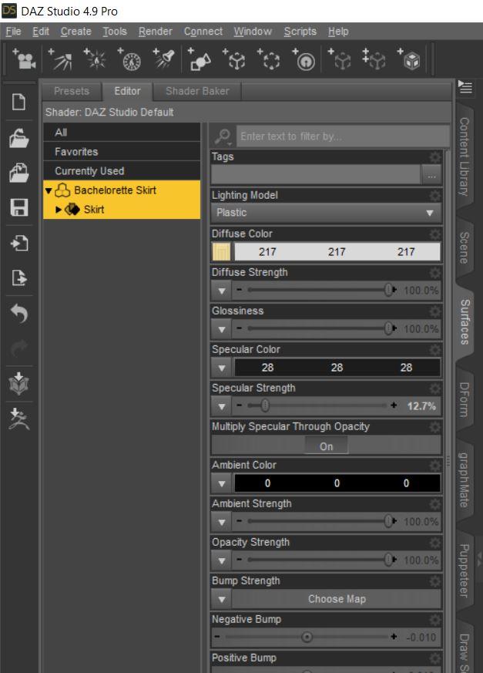Viewport: 483px width, 673px height.
Task: Open the Render menu
Action: pyautogui.click(x=156, y=32)
